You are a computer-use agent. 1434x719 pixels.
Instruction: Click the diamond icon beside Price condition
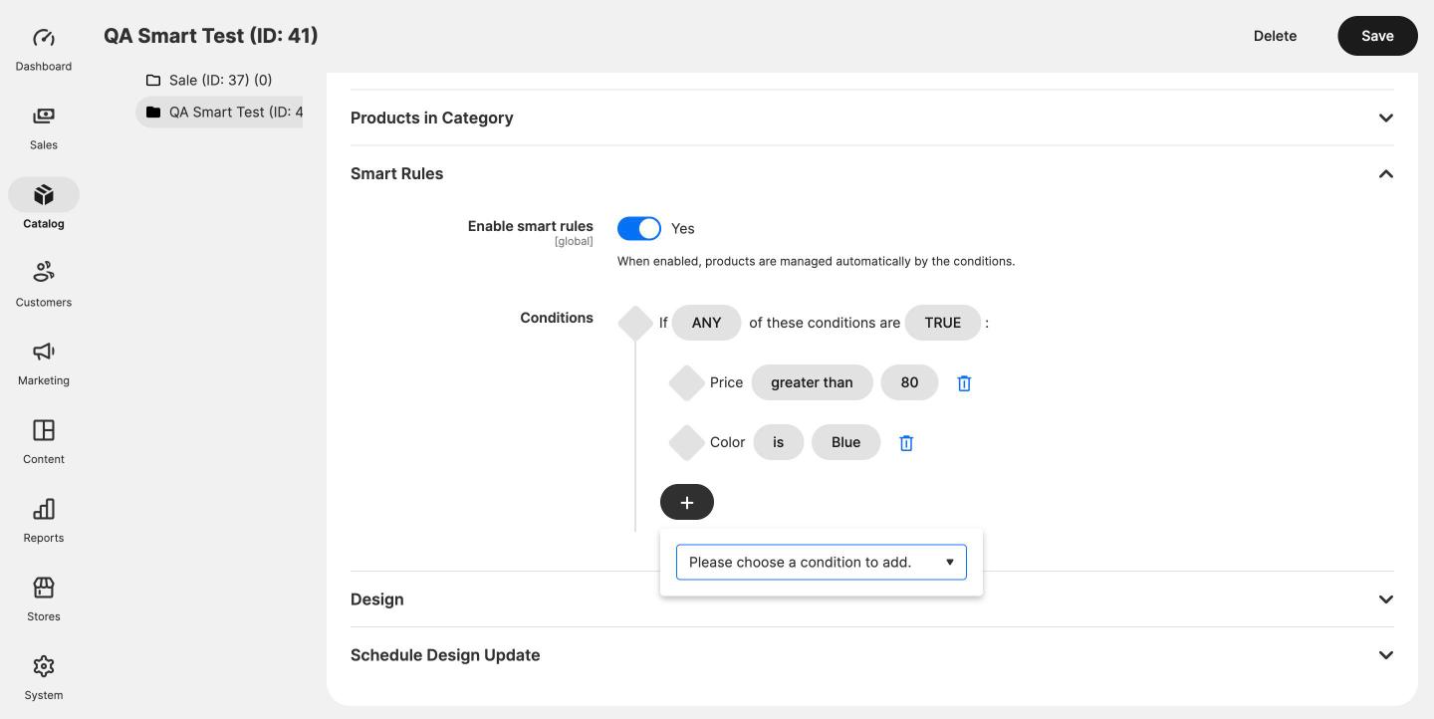[x=686, y=383]
